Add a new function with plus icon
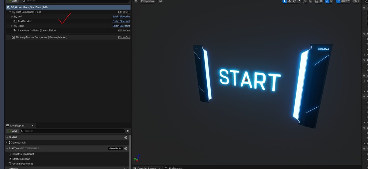368x169 pixels. tap(126, 149)
